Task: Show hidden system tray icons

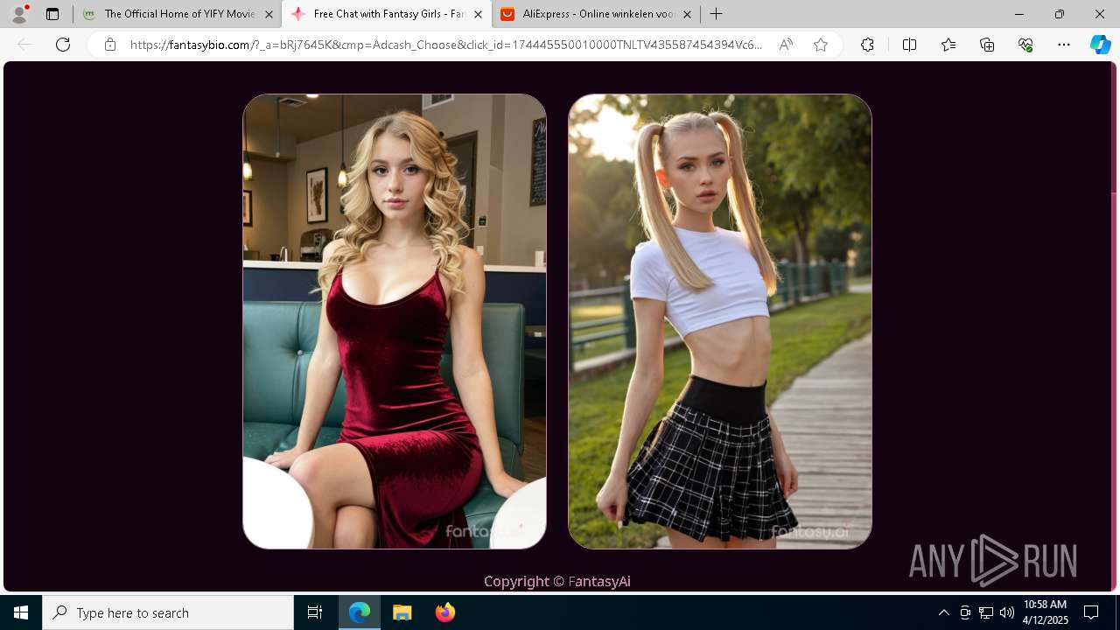Action: tap(943, 612)
